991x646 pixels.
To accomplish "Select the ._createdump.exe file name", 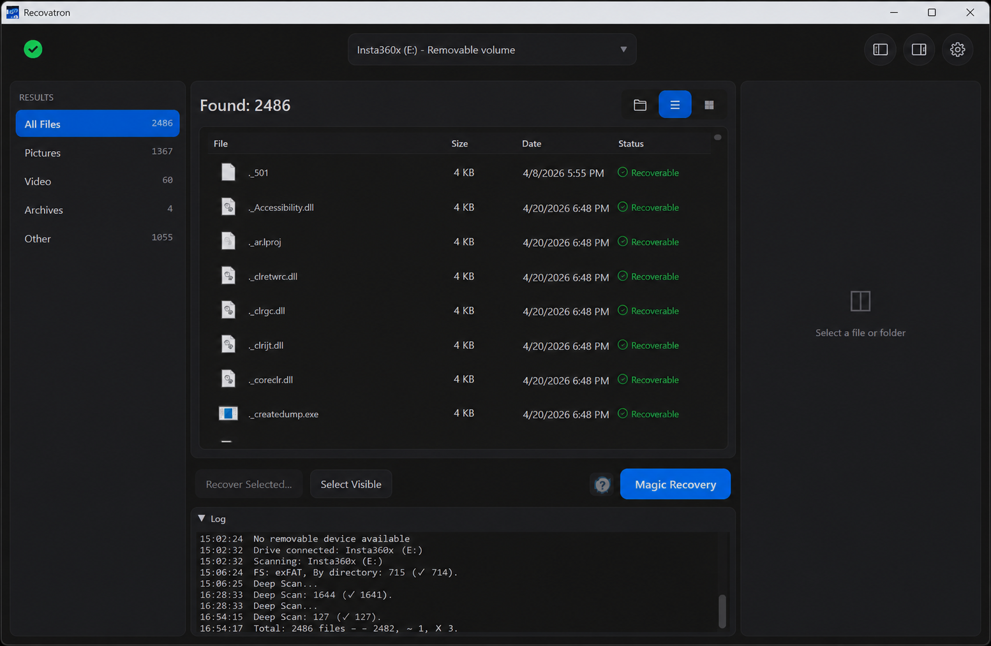I will click(283, 414).
